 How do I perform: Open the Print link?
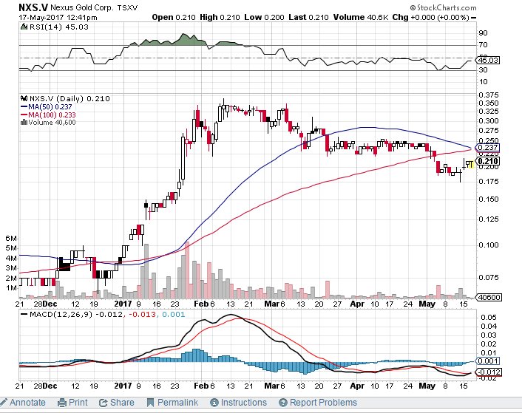pyautogui.click(x=78, y=403)
